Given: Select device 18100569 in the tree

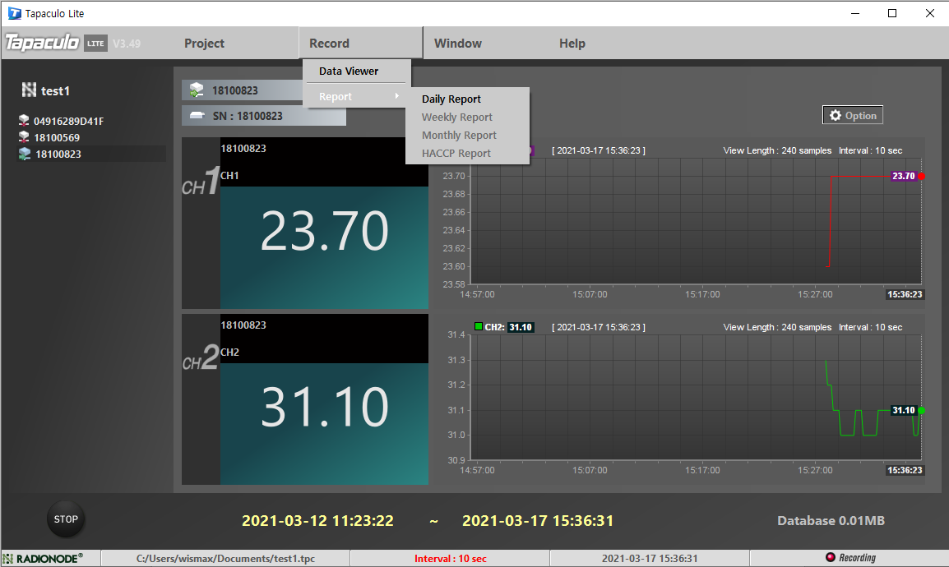Looking at the screenshot, I should (57, 138).
